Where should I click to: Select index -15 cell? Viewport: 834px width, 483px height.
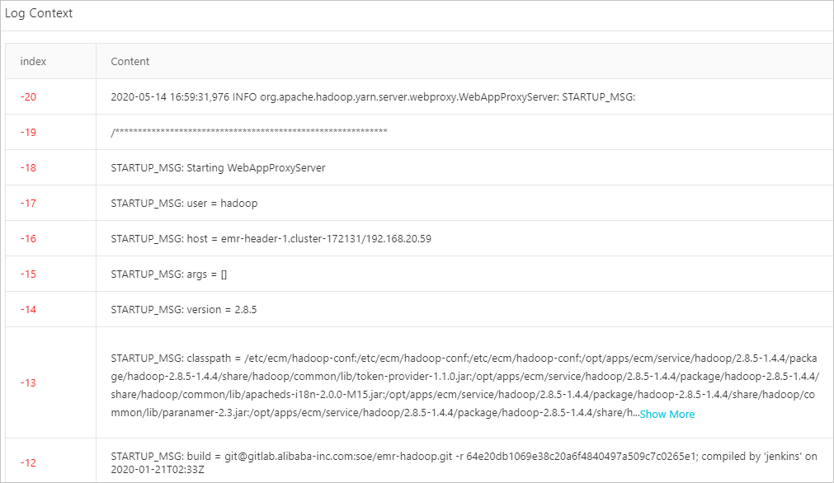pos(29,274)
